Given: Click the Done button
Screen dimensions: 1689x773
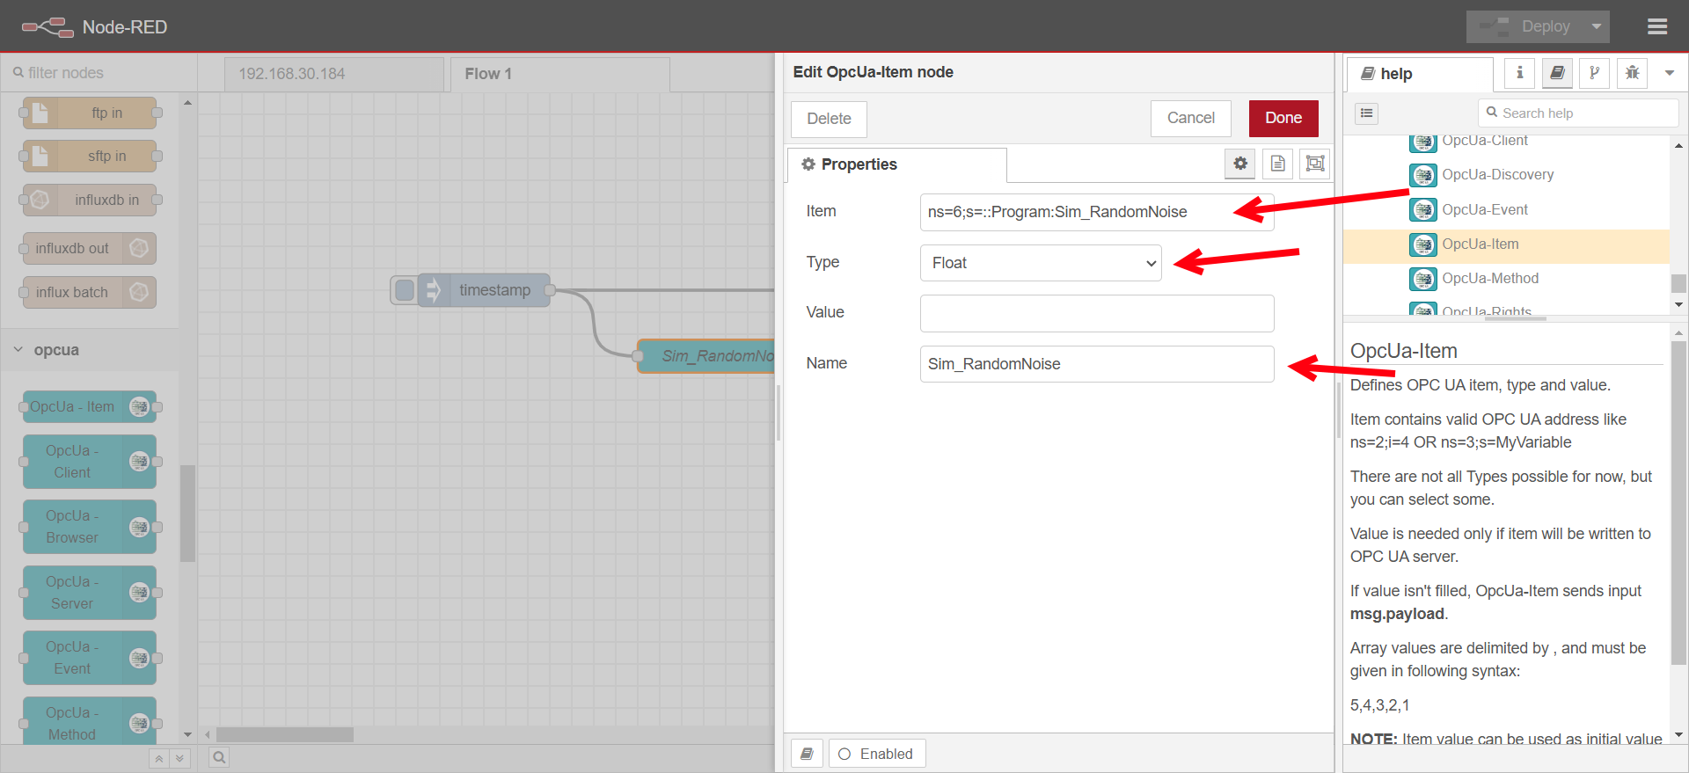Looking at the screenshot, I should point(1283,119).
